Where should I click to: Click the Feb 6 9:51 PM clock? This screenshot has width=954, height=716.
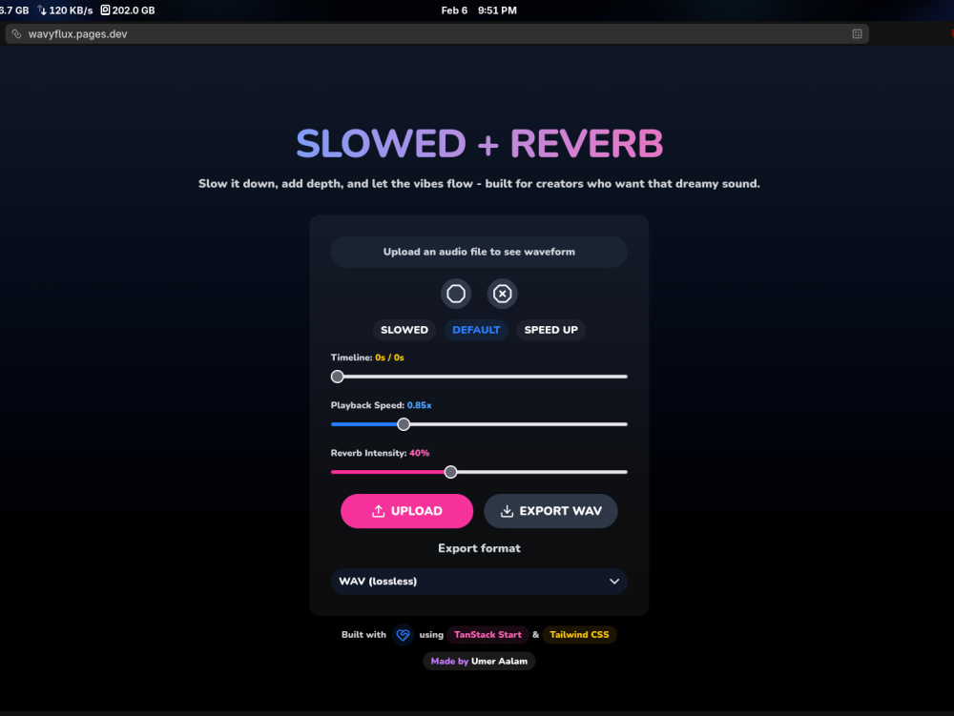click(479, 10)
